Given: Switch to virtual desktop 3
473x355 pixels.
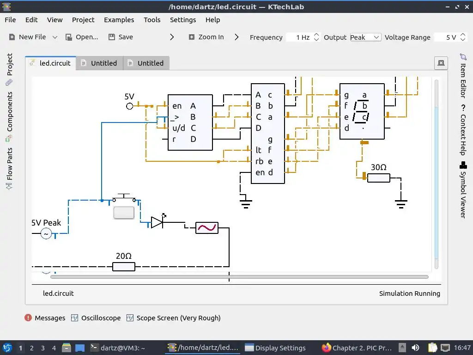Looking at the screenshot, I should (x=43, y=348).
